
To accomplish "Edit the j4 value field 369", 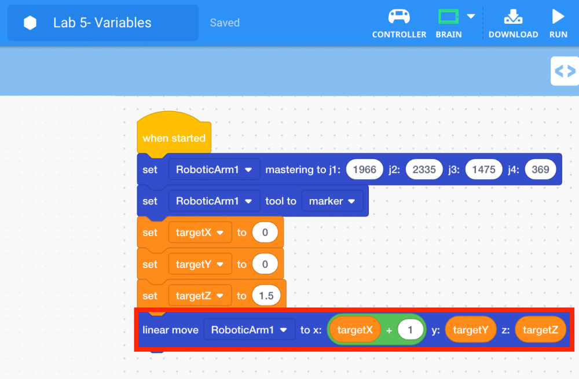I will click(540, 170).
